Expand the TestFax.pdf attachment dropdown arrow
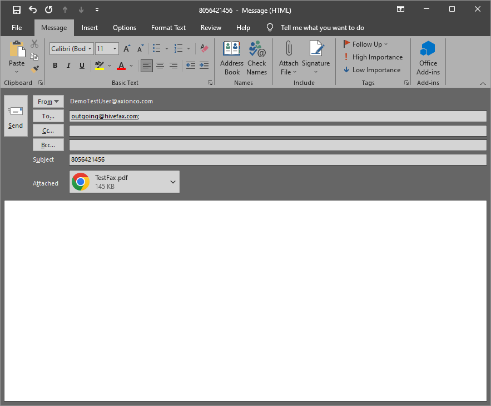The image size is (491, 406). [x=173, y=182]
